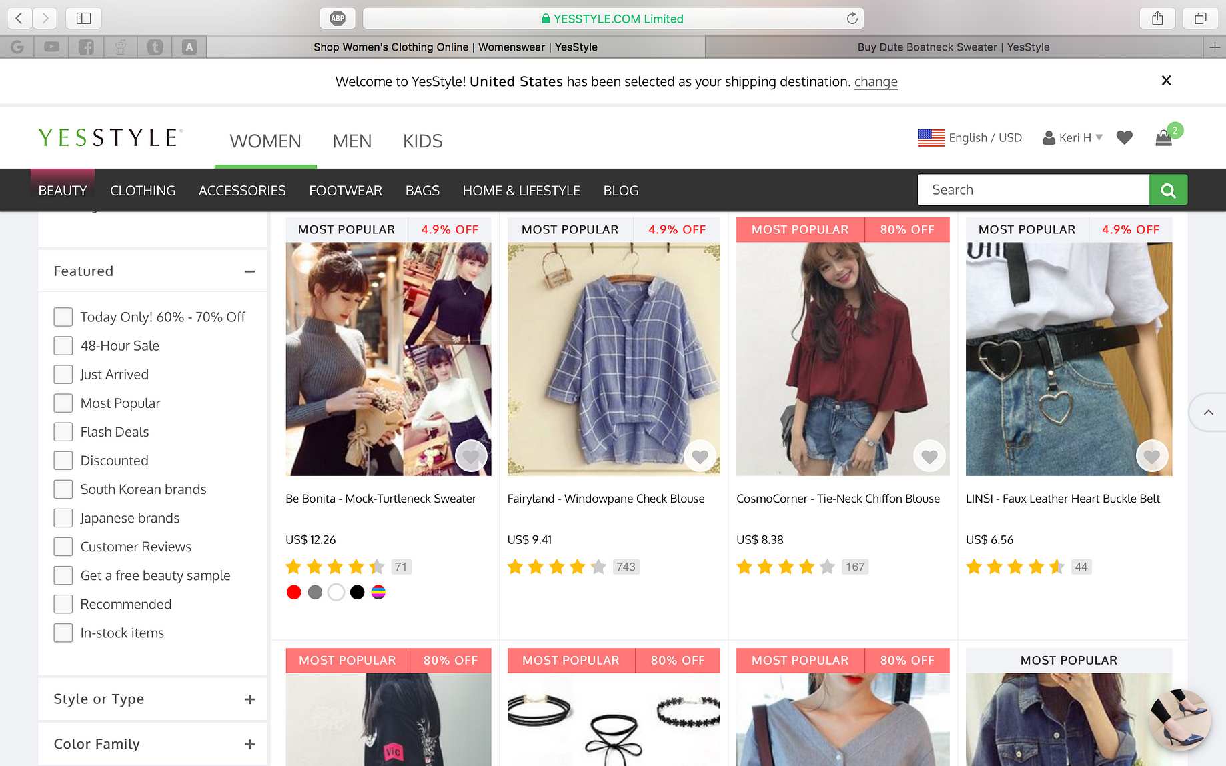Dismiss the shipping destination banner
Image resolution: width=1226 pixels, height=766 pixels.
coord(1166,81)
